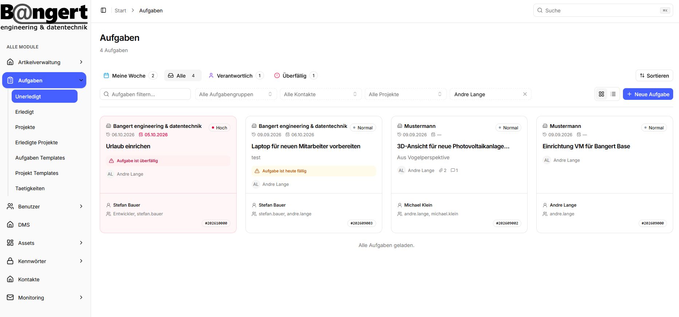This screenshot has height=317, width=679.
Task: Click the inbox icon on Alle tab
Action: coord(171,75)
